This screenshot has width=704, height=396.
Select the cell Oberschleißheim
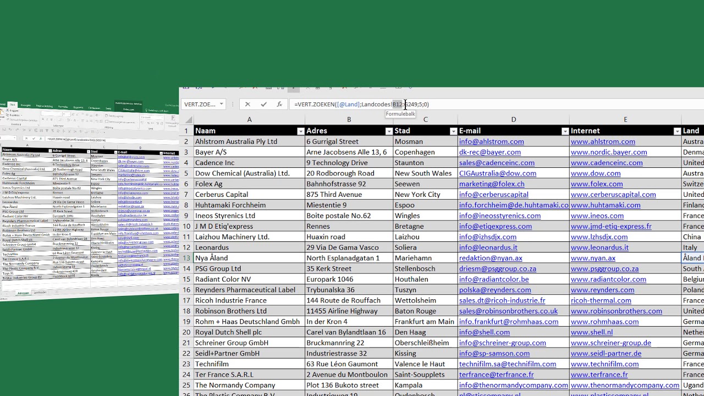point(425,343)
